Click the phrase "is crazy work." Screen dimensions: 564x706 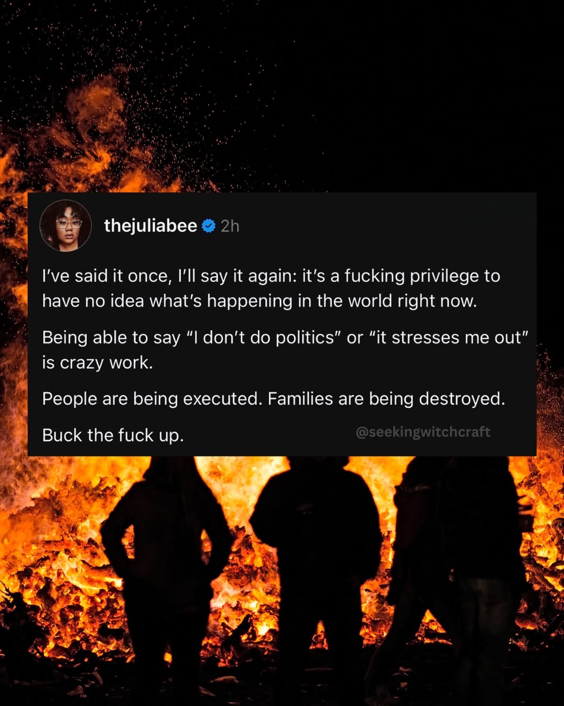[97, 363]
